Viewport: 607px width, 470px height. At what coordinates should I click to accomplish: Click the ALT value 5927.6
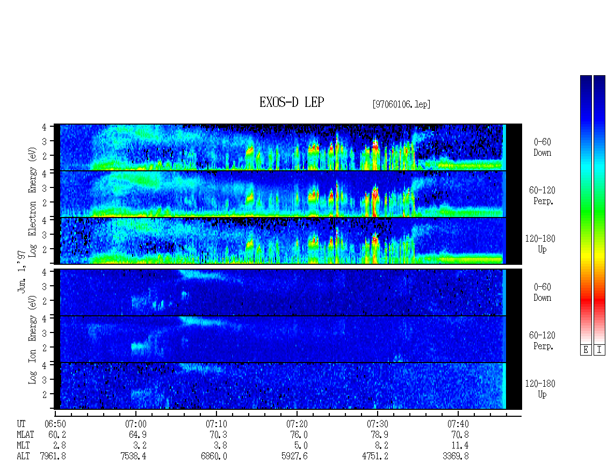click(294, 457)
